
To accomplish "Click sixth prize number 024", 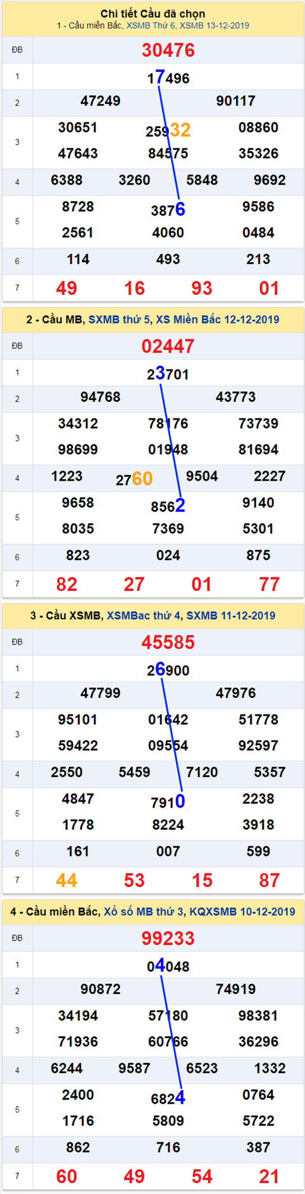I will (x=168, y=555).
